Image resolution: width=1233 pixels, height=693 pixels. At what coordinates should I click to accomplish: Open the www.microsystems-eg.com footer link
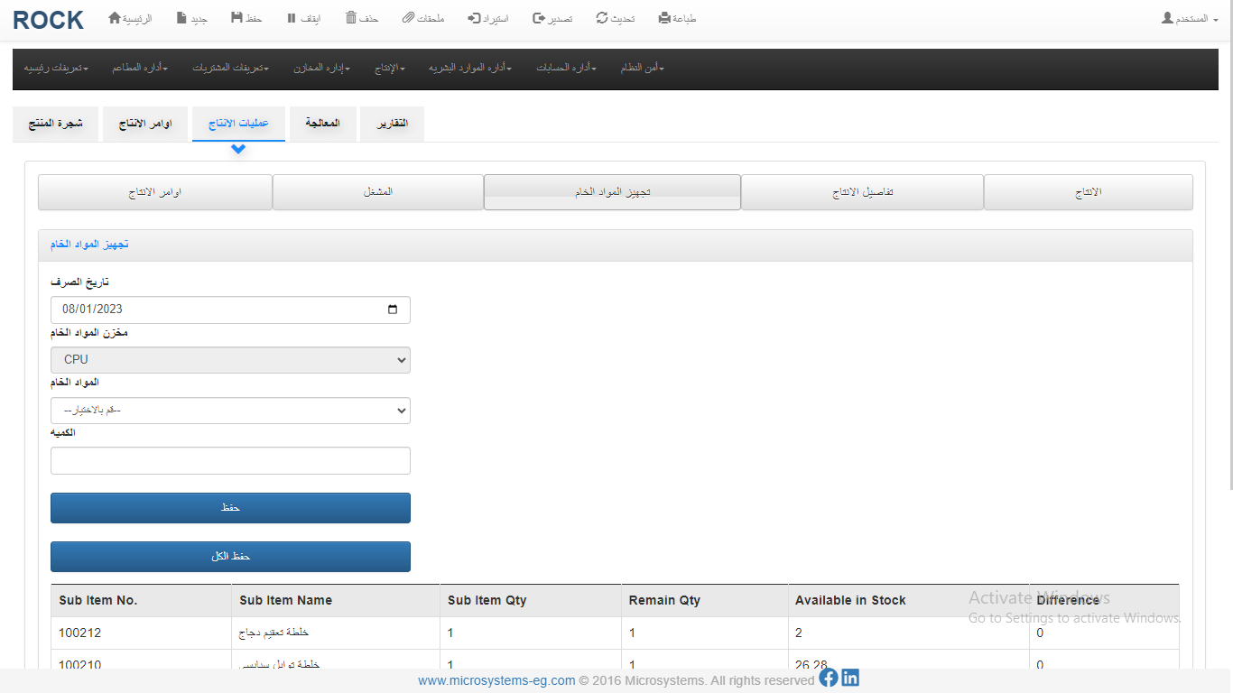[496, 680]
